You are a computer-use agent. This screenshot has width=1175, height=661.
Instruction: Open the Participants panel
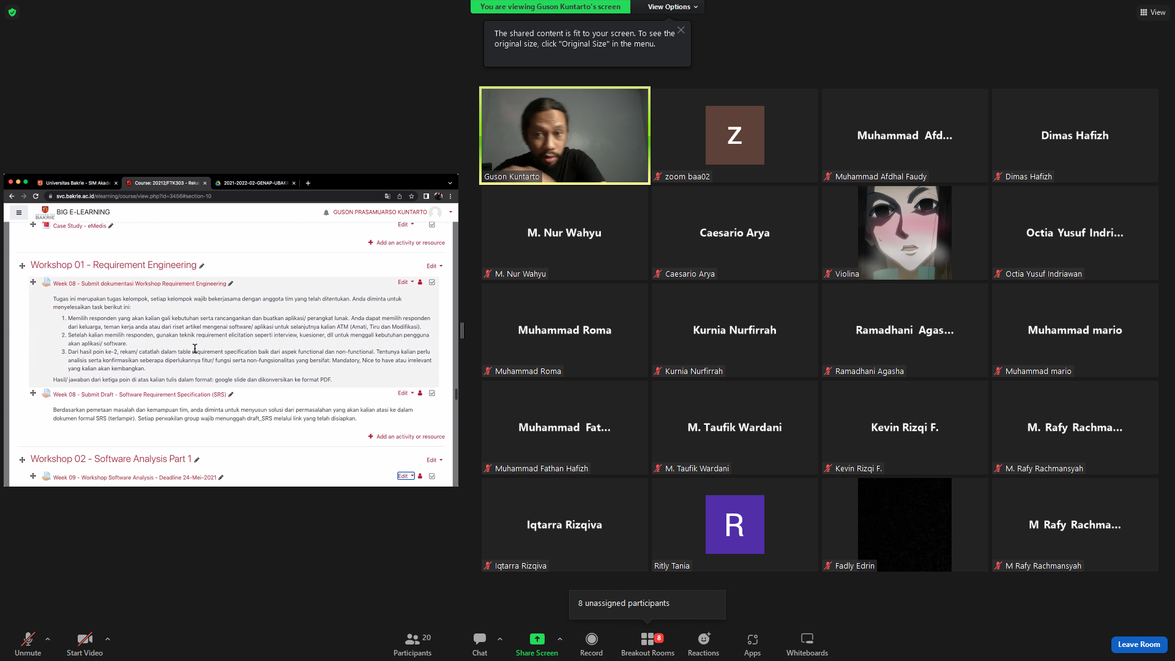pos(412,644)
